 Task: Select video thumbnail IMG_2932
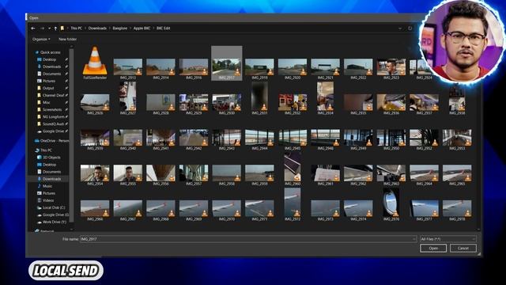click(293, 104)
